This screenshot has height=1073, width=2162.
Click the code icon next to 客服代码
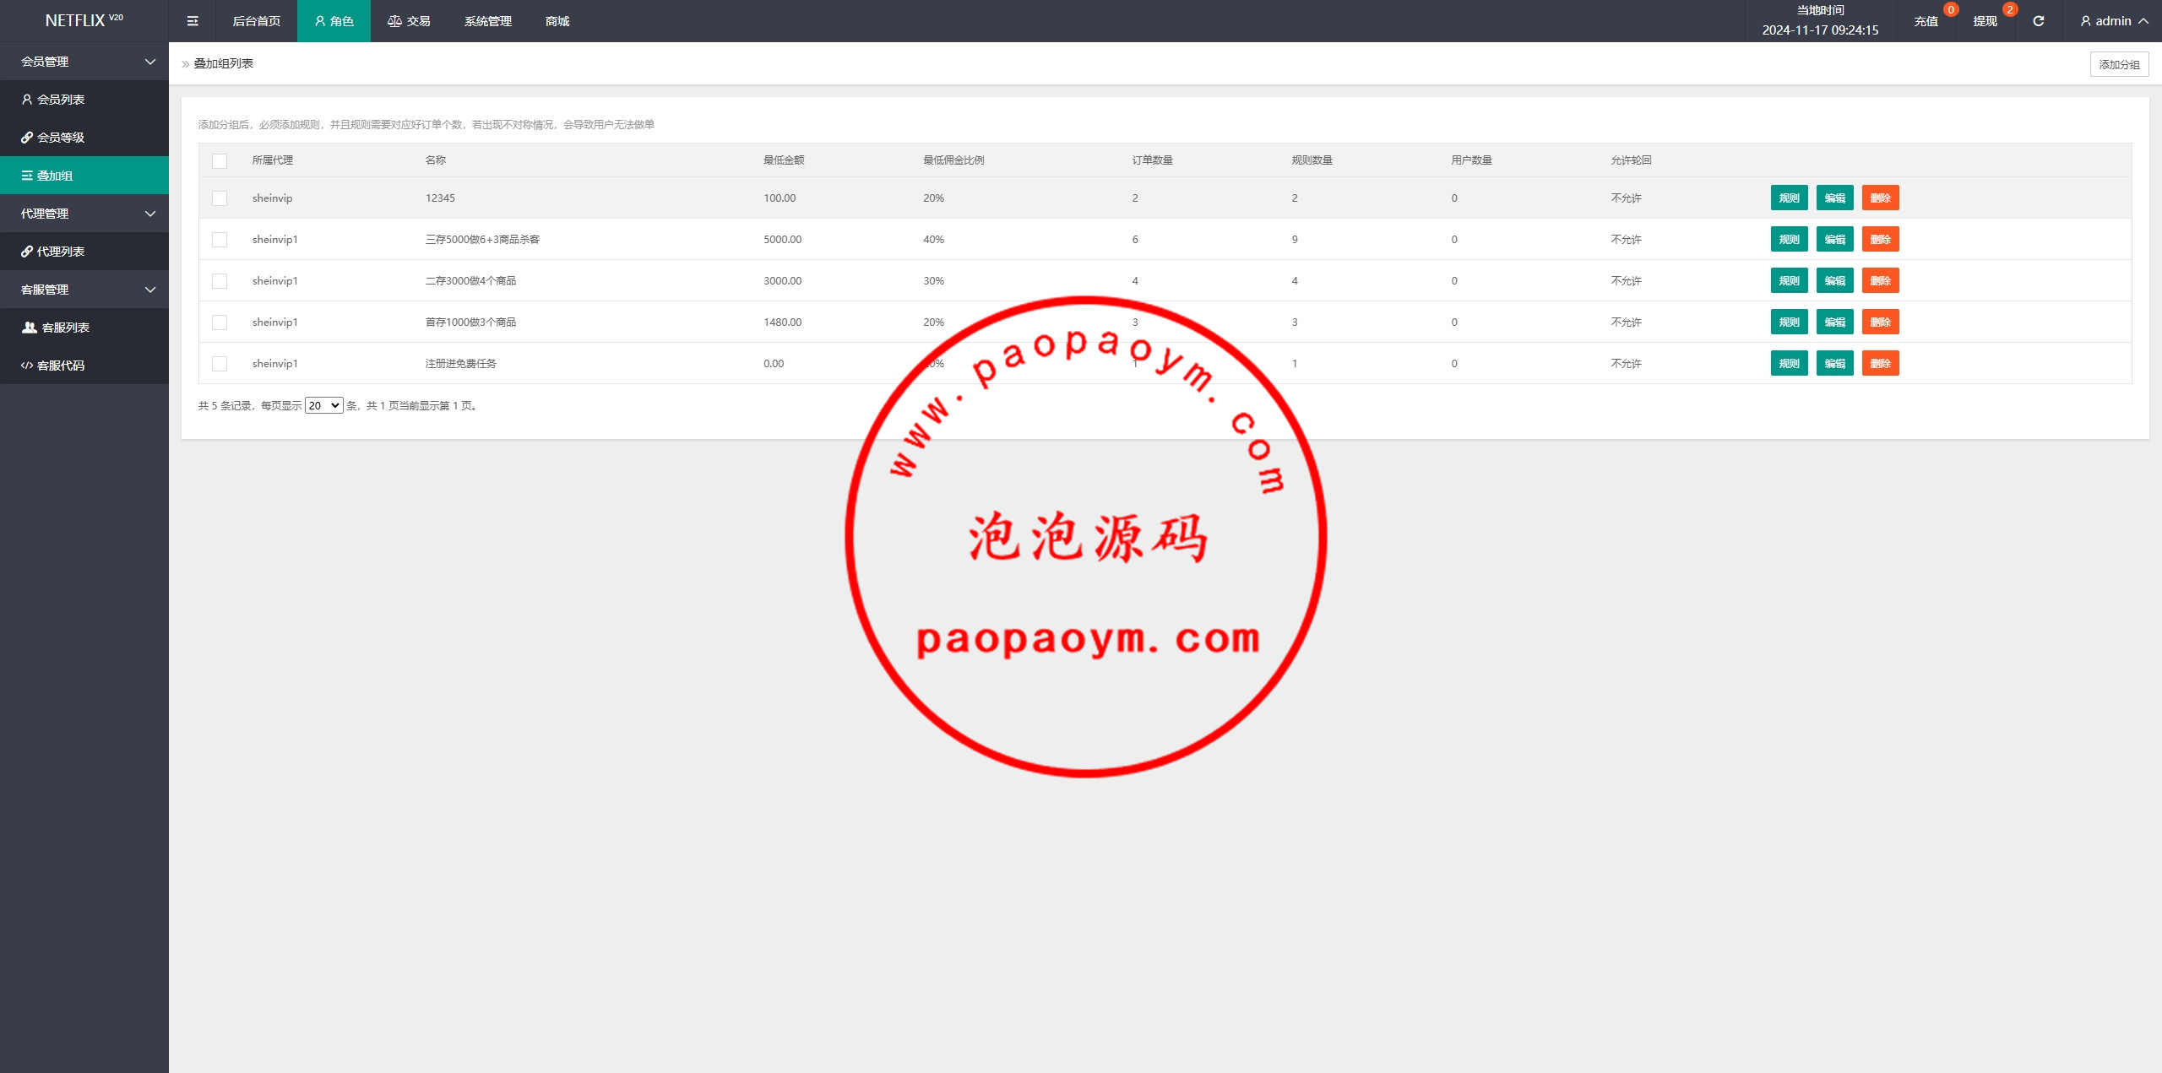(27, 366)
